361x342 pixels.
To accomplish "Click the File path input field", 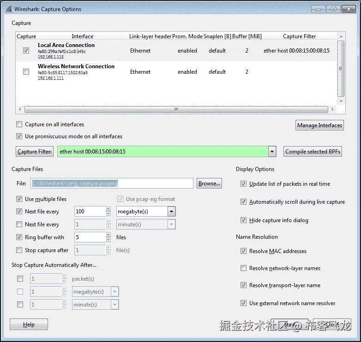I will pos(112,183).
